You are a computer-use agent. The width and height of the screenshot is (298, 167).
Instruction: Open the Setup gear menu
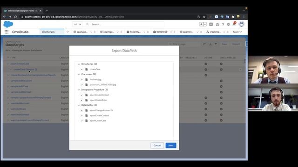click(229, 24)
